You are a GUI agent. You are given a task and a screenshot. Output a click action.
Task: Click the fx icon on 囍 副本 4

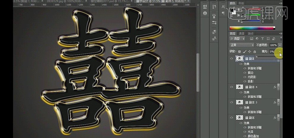(x=275, y=87)
